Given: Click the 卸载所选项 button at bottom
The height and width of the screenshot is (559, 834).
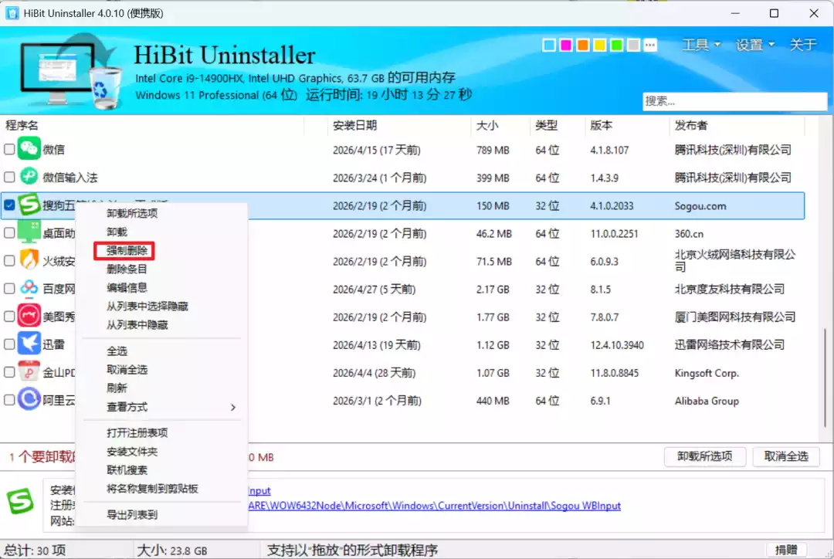Looking at the screenshot, I should click(x=705, y=456).
